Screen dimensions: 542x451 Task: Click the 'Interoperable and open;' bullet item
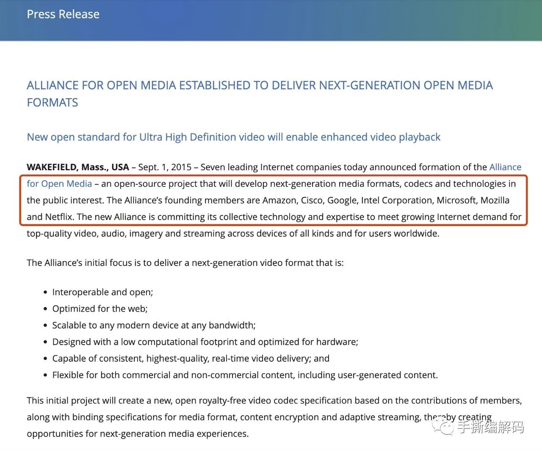pyautogui.click(x=102, y=292)
